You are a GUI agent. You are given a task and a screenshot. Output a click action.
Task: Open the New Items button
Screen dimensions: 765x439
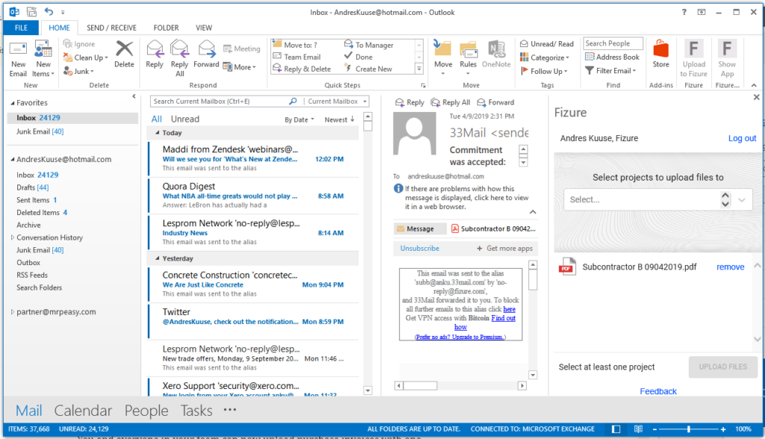coord(43,59)
